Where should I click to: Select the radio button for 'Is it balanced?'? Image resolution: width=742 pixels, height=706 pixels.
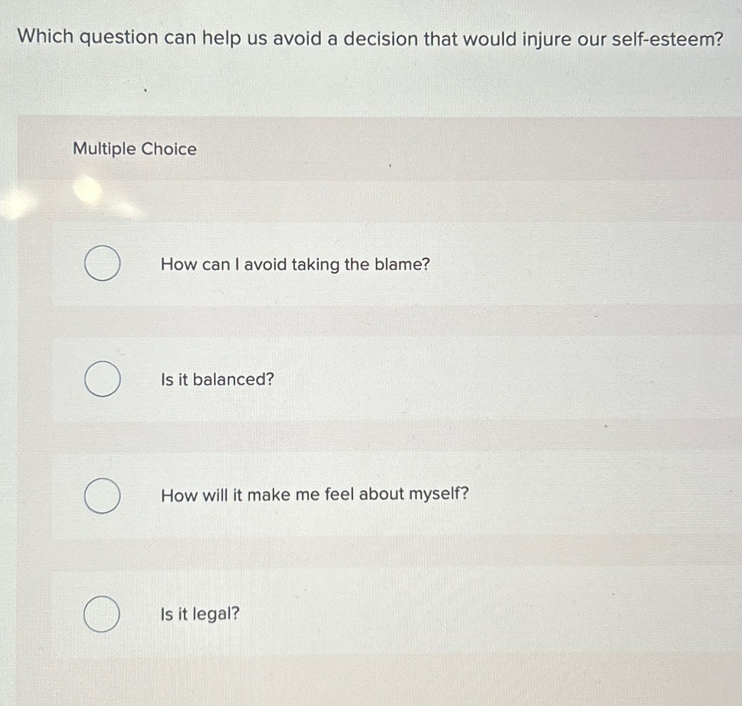point(103,379)
